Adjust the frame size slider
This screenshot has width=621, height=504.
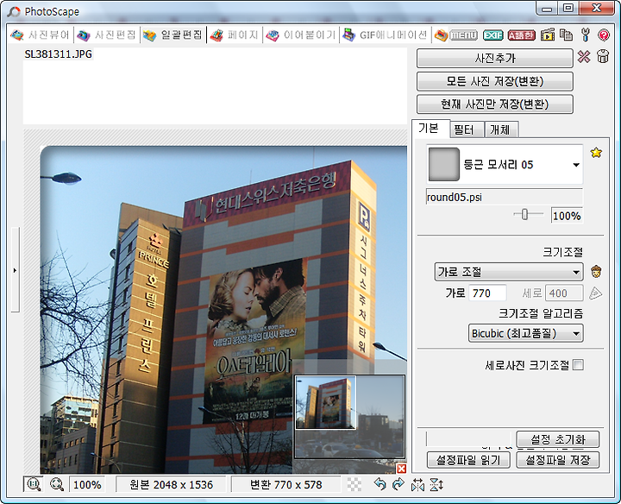coord(524,214)
